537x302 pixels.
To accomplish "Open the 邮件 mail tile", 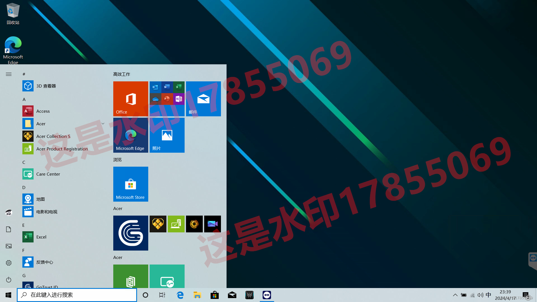I will pyautogui.click(x=203, y=99).
